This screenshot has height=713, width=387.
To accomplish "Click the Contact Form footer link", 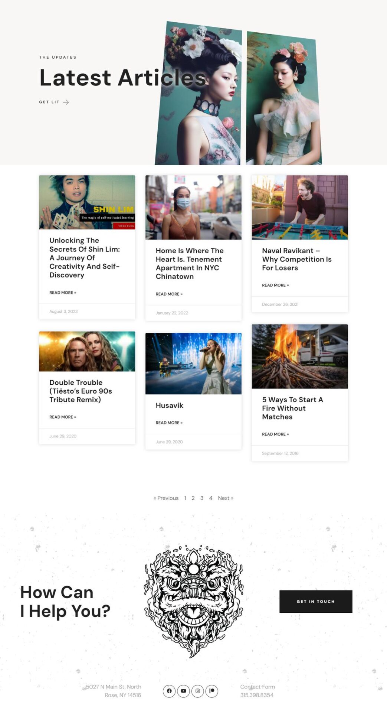I will [258, 687].
